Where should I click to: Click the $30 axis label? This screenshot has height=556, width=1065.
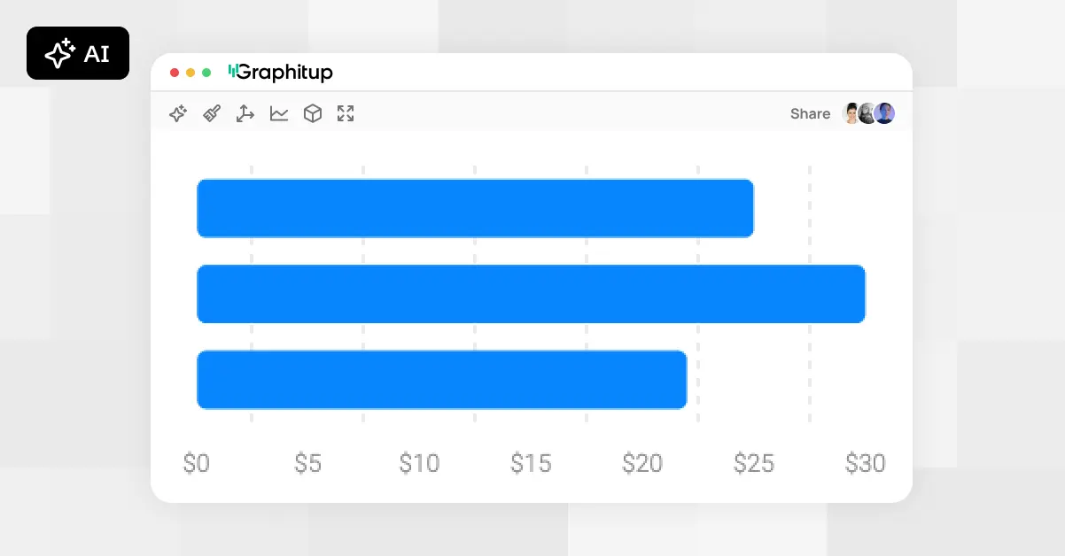point(865,463)
